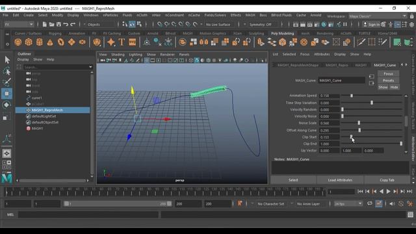The width and height of the screenshot is (416, 234).
Task: Toggle the snap to grid magnet icon
Action: (x=160, y=25)
